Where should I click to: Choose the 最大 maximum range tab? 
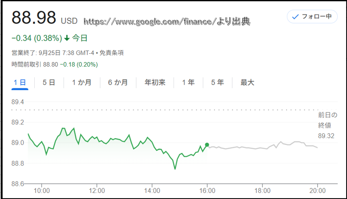(x=247, y=82)
